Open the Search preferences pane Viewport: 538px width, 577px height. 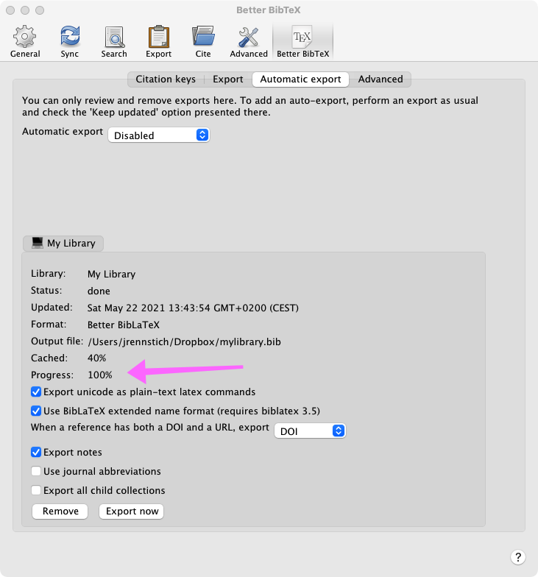click(114, 41)
